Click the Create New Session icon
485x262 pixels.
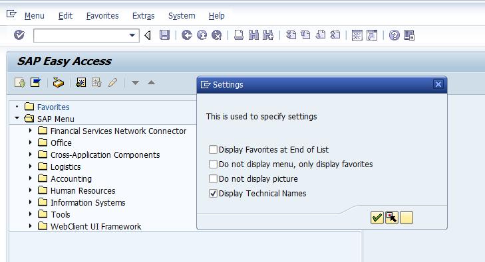(357, 35)
